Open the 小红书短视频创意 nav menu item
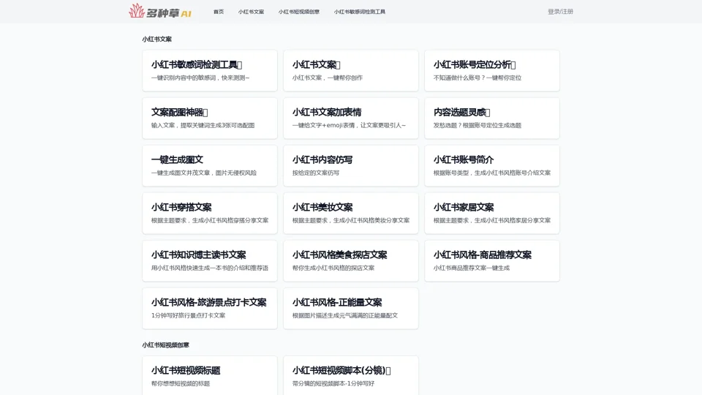This screenshot has height=395, width=702. [298, 12]
